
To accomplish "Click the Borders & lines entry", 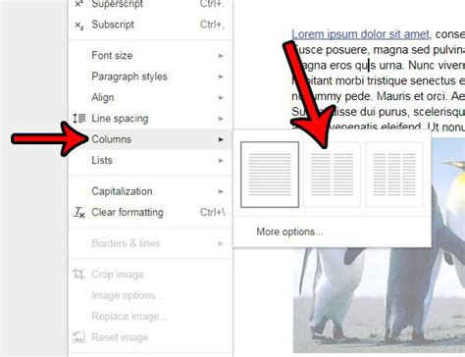I will [x=151, y=243].
